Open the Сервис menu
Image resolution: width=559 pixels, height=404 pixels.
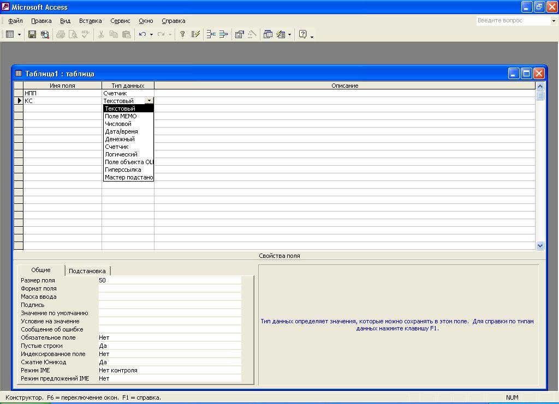point(120,21)
